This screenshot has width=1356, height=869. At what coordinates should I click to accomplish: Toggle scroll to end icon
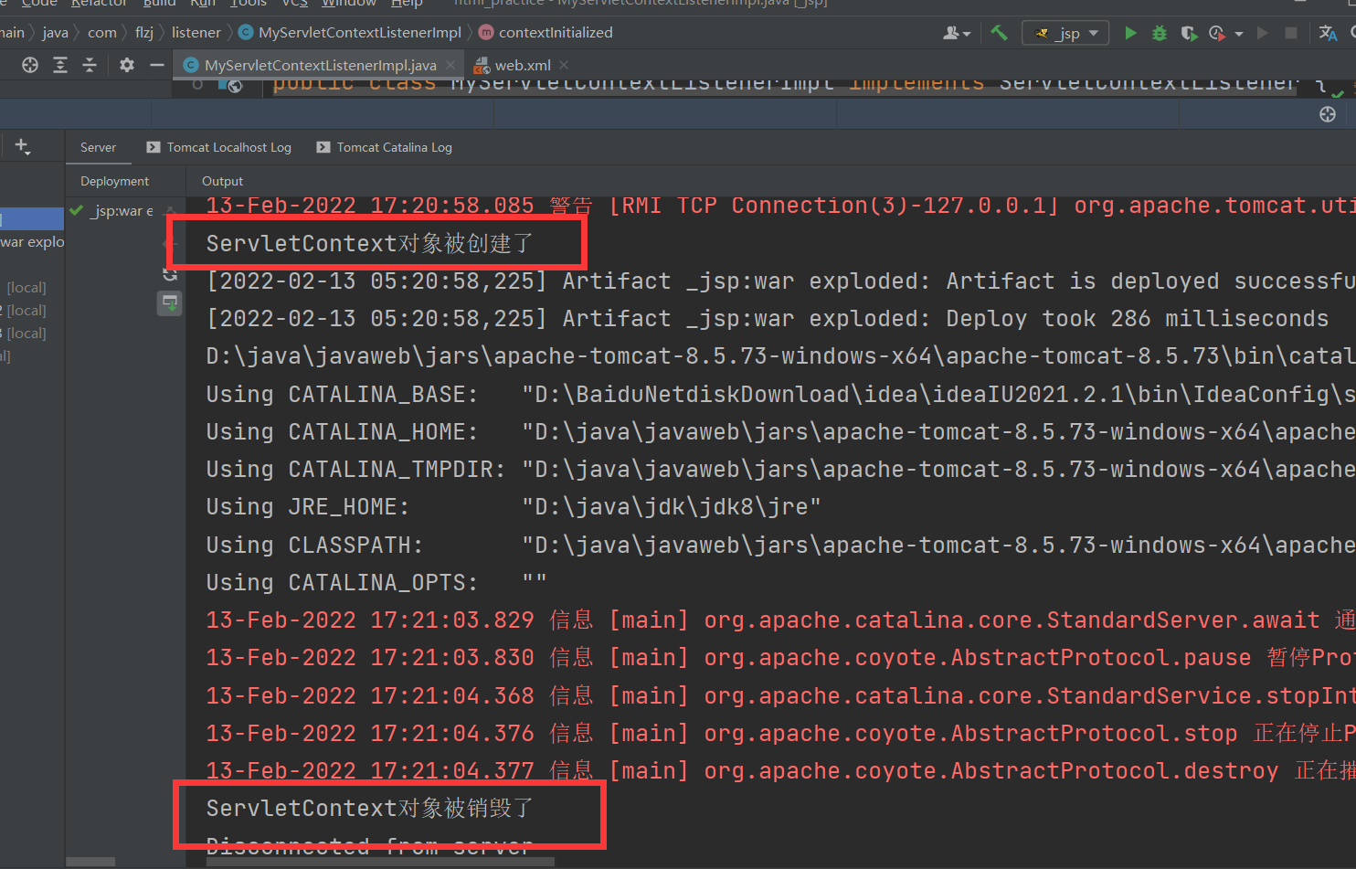(x=170, y=302)
